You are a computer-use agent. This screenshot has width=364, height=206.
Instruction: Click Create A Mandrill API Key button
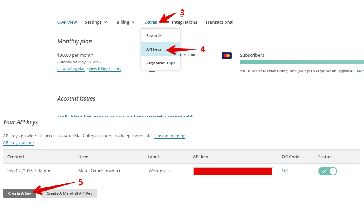70,193
